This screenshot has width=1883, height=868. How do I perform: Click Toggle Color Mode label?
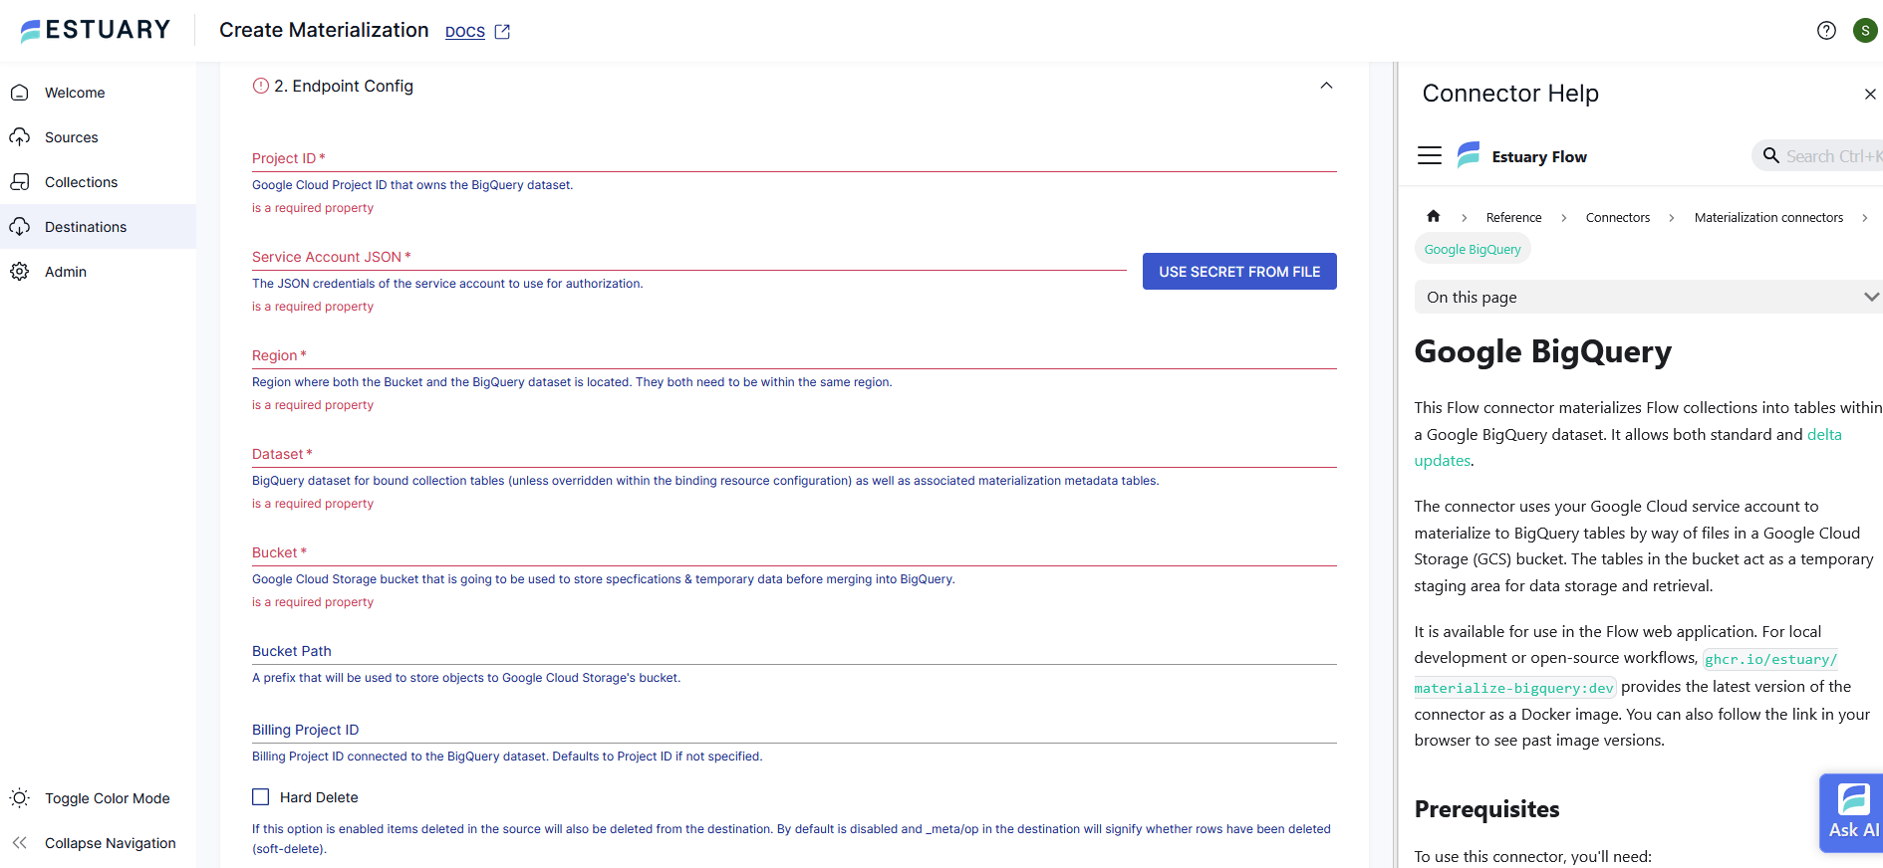pyautogui.click(x=108, y=798)
